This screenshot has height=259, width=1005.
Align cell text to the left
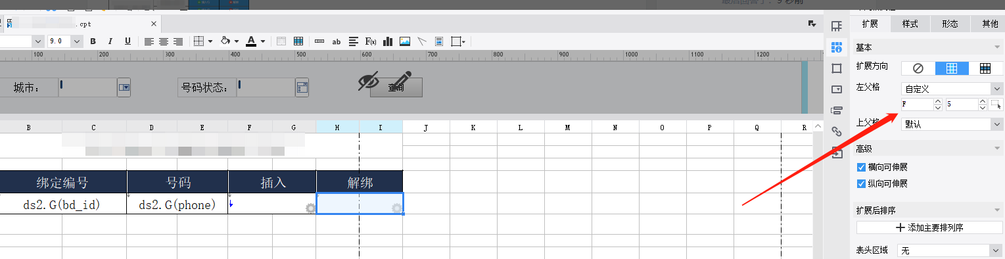pos(149,41)
